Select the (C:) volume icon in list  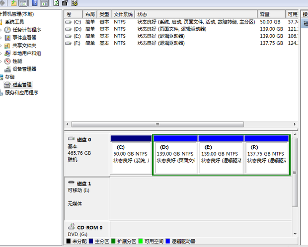click(69, 22)
